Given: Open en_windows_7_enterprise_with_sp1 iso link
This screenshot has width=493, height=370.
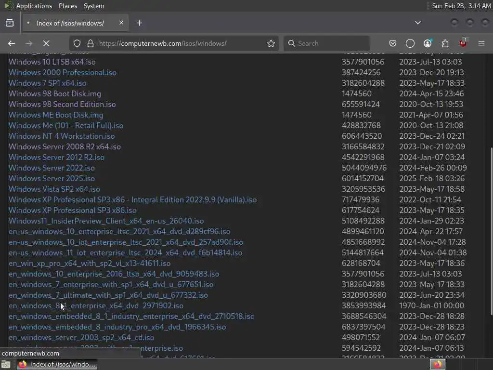Looking at the screenshot, I should click(x=111, y=285).
